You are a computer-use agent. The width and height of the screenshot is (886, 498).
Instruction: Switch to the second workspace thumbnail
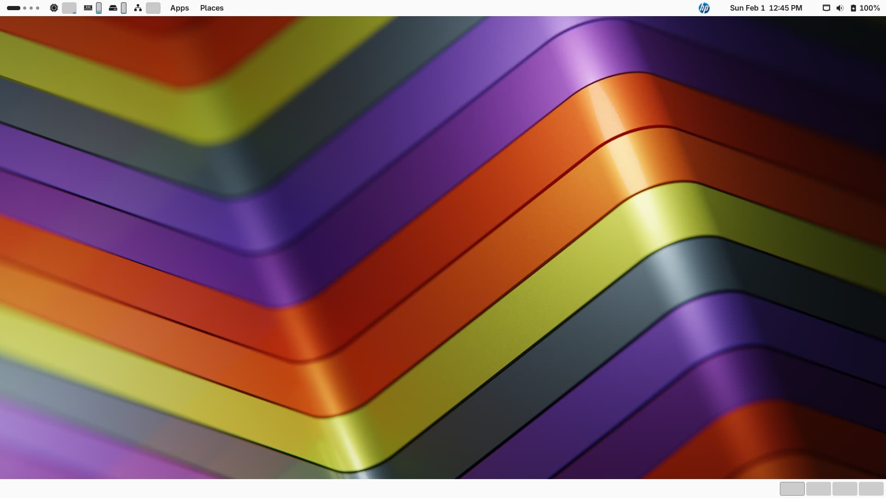(x=818, y=489)
